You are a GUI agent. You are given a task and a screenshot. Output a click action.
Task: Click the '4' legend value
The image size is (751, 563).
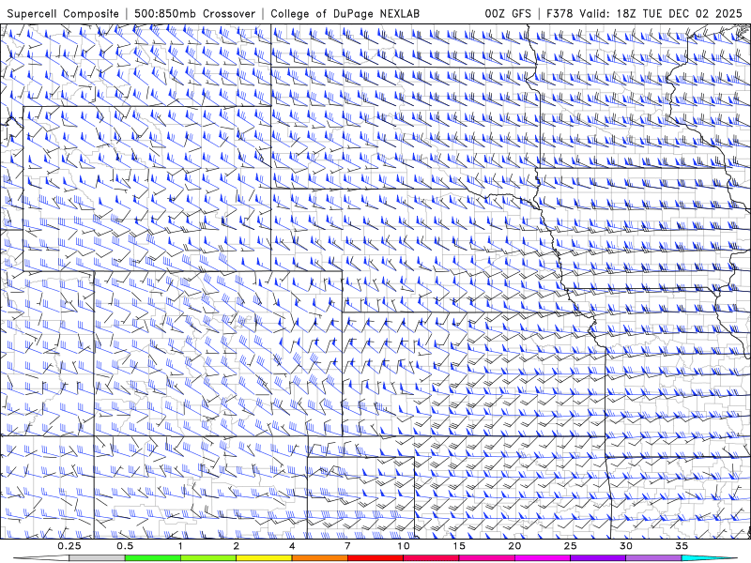click(x=292, y=546)
